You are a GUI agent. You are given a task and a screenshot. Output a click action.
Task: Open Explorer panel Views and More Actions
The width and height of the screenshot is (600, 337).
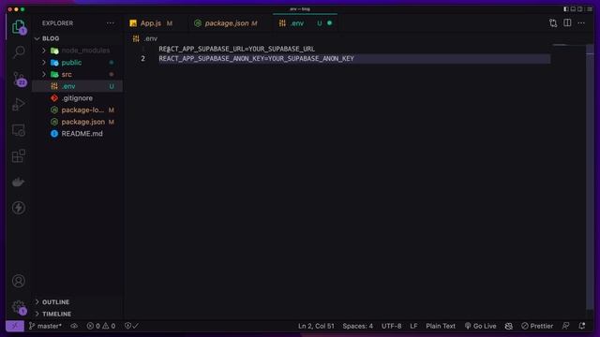click(x=111, y=23)
